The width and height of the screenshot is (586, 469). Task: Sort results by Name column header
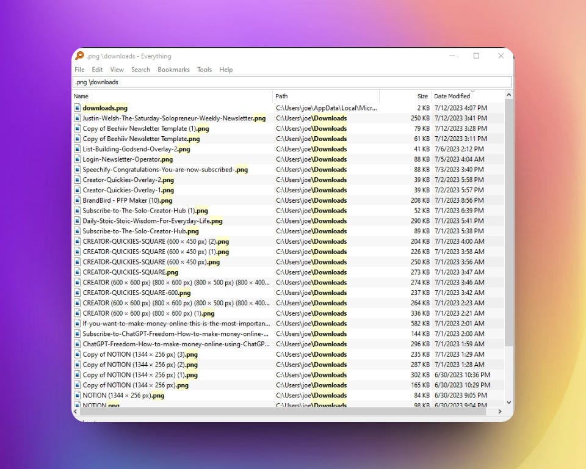(x=172, y=96)
